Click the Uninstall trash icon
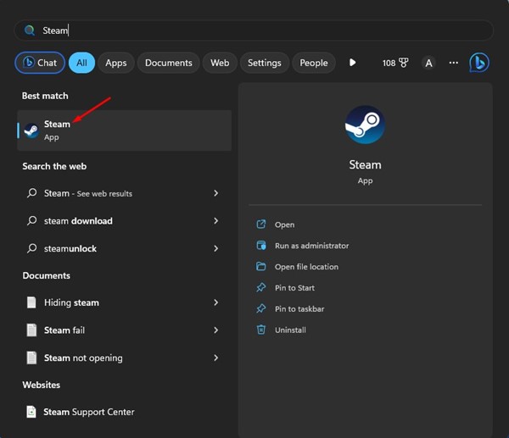 [261, 330]
